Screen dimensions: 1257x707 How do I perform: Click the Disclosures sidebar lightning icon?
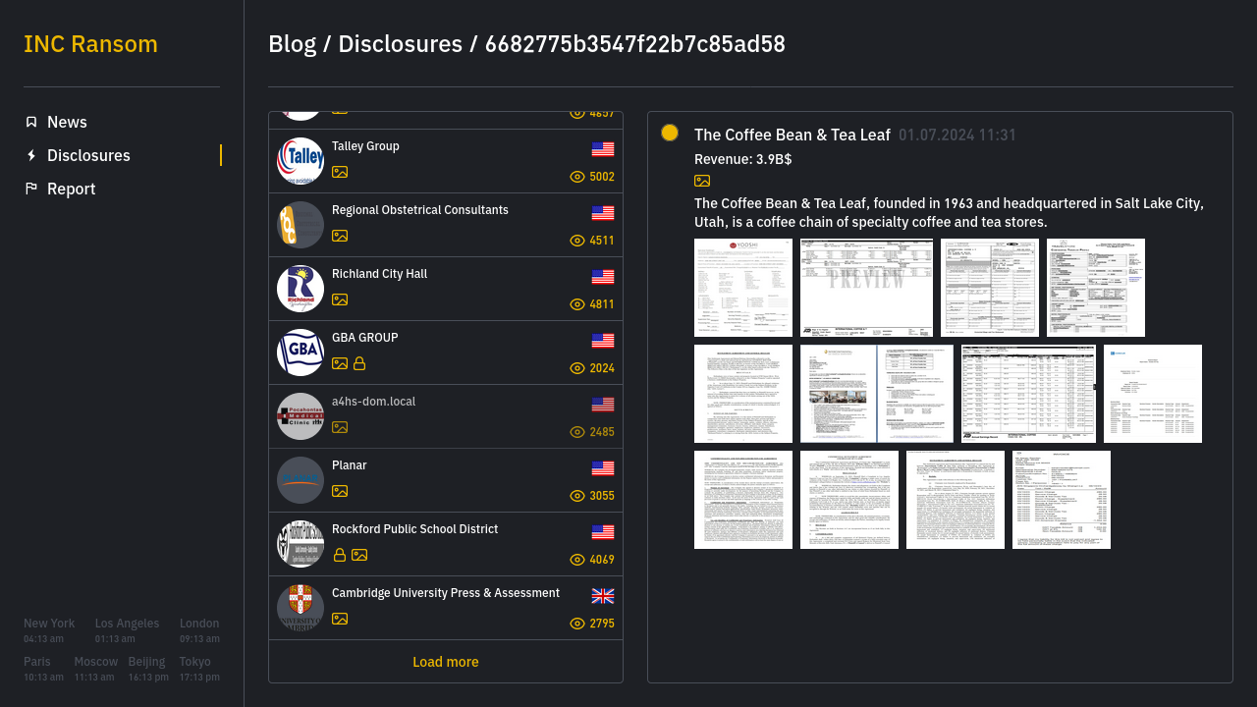pyautogui.click(x=31, y=155)
